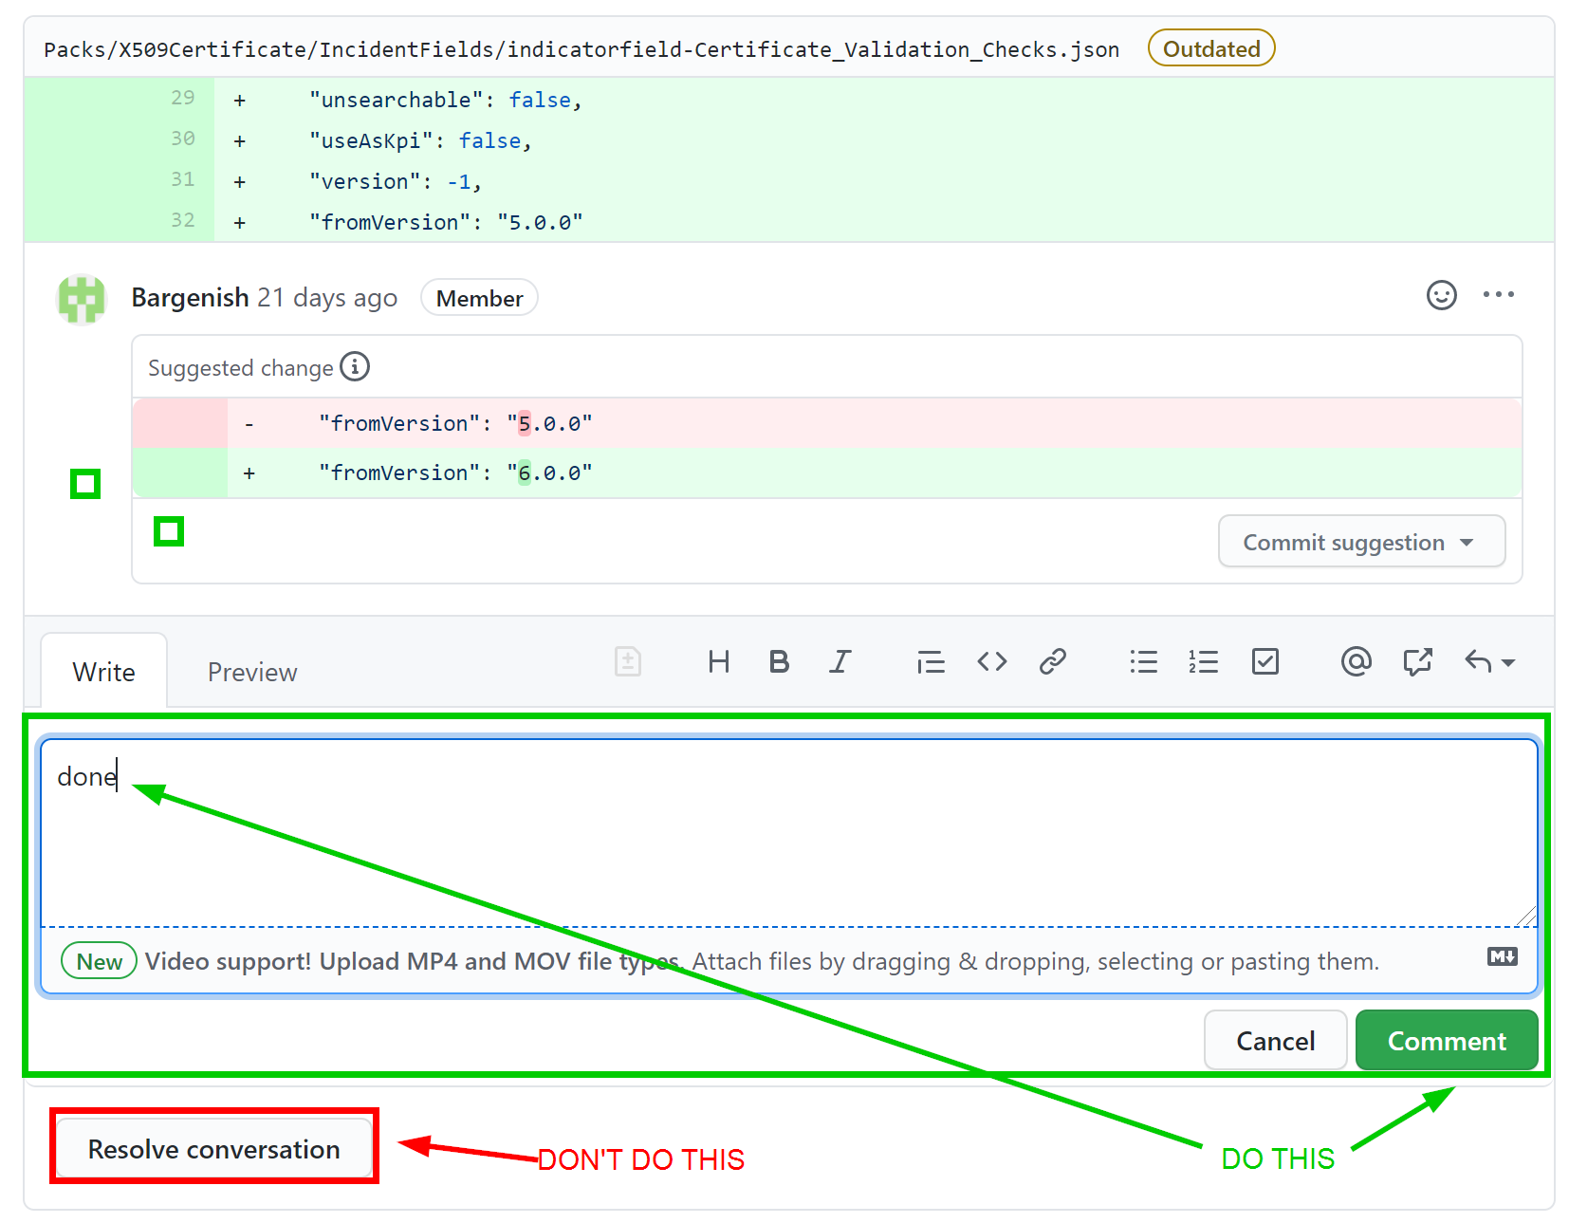Add a task list to the comment
The image size is (1569, 1223).
pos(1265,661)
